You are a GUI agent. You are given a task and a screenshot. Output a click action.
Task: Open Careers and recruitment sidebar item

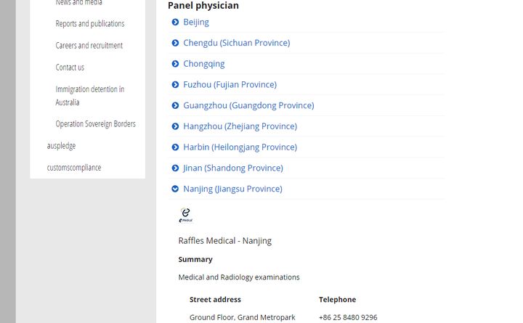click(x=89, y=46)
